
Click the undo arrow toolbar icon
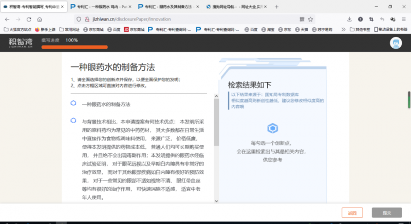click(382, 19)
